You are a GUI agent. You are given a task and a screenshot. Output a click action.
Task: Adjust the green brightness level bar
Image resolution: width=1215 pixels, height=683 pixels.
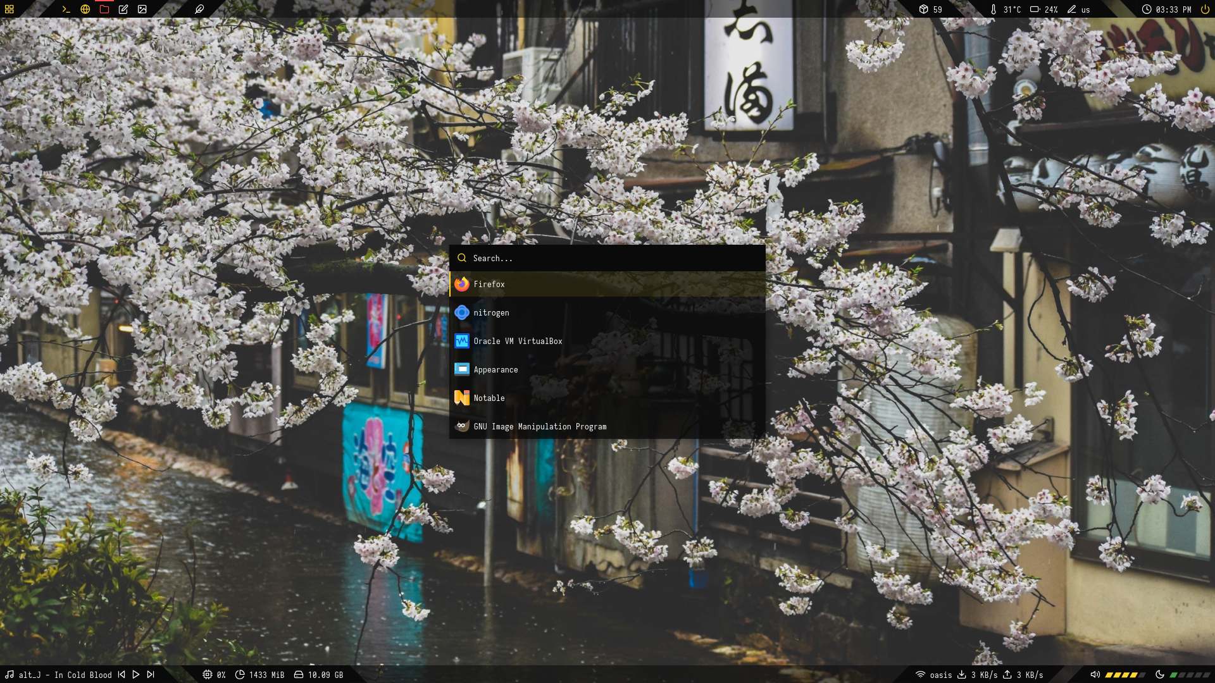pos(1190,675)
